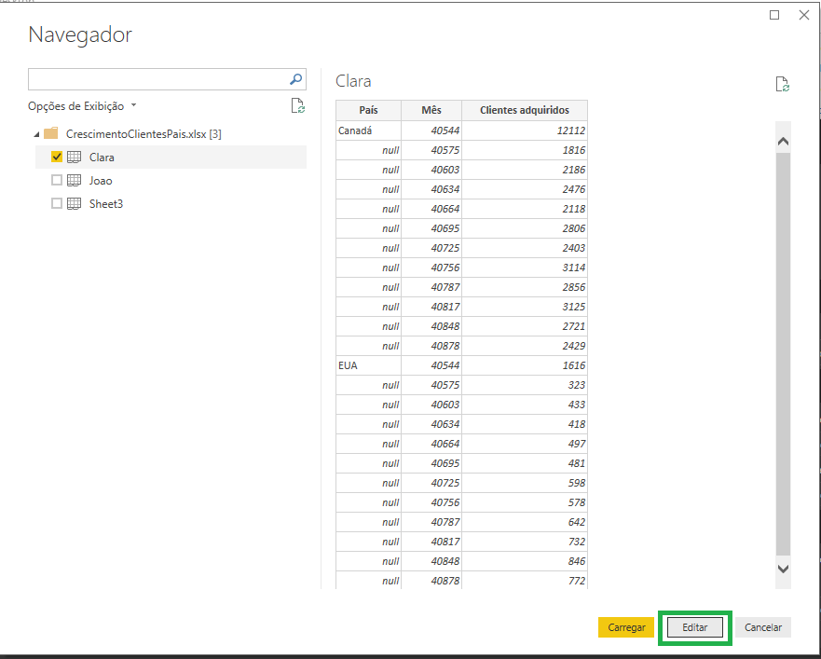This screenshot has width=821, height=659.
Task: Close the Navegador dialog
Action: pyautogui.click(x=804, y=15)
